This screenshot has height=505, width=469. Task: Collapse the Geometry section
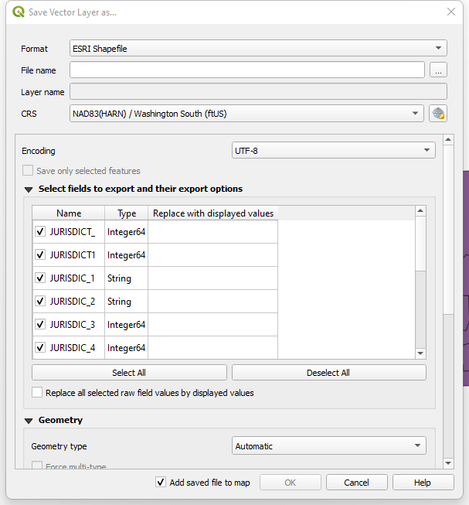(29, 420)
